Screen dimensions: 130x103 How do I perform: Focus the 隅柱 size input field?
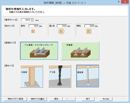(89, 26)
